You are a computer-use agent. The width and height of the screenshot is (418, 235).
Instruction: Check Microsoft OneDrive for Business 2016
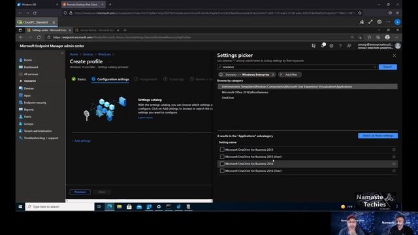(222, 164)
